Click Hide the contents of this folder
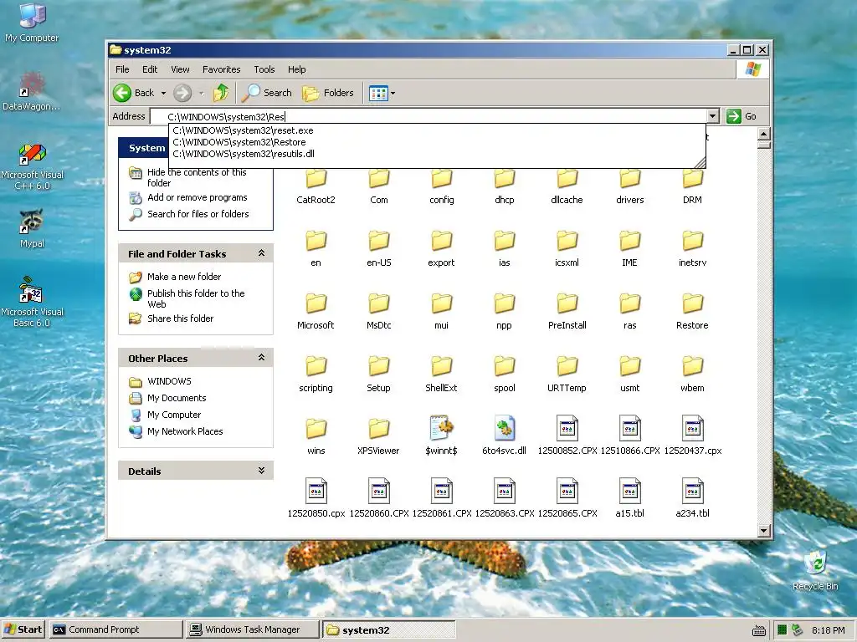This screenshot has height=642, width=857. (x=197, y=177)
